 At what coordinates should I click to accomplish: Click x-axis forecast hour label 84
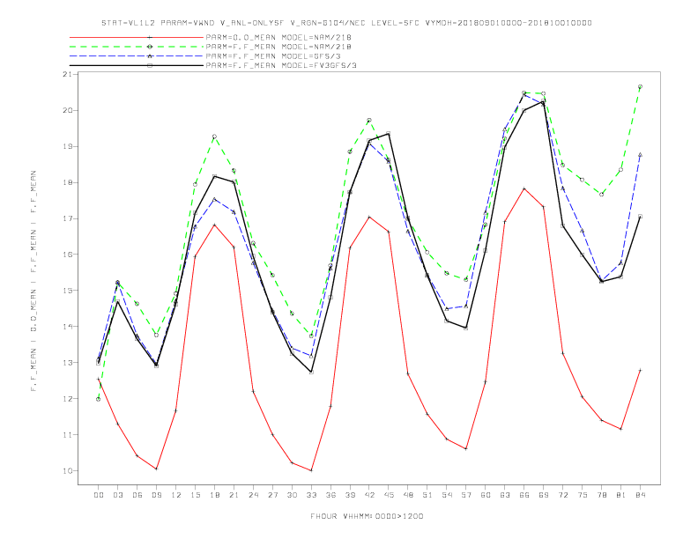[641, 495]
